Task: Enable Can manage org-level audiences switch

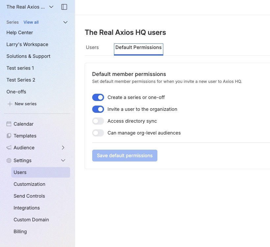Action: click(x=98, y=133)
